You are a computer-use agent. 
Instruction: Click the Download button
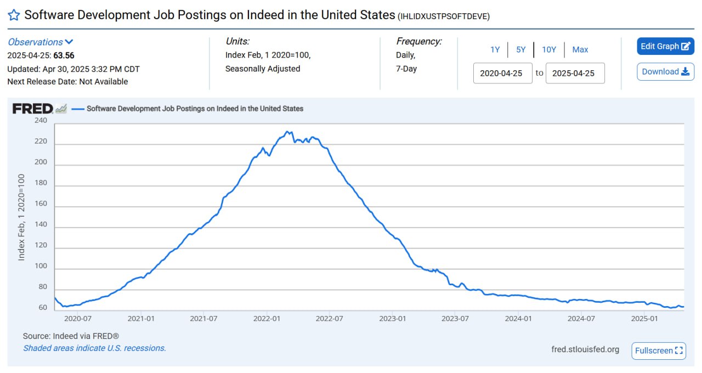[666, 72]
